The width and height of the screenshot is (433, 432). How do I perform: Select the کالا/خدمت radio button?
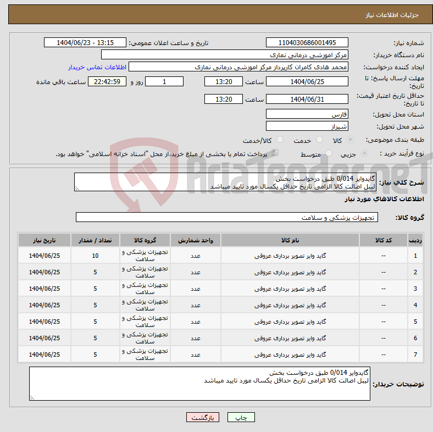tap(280, 140)
